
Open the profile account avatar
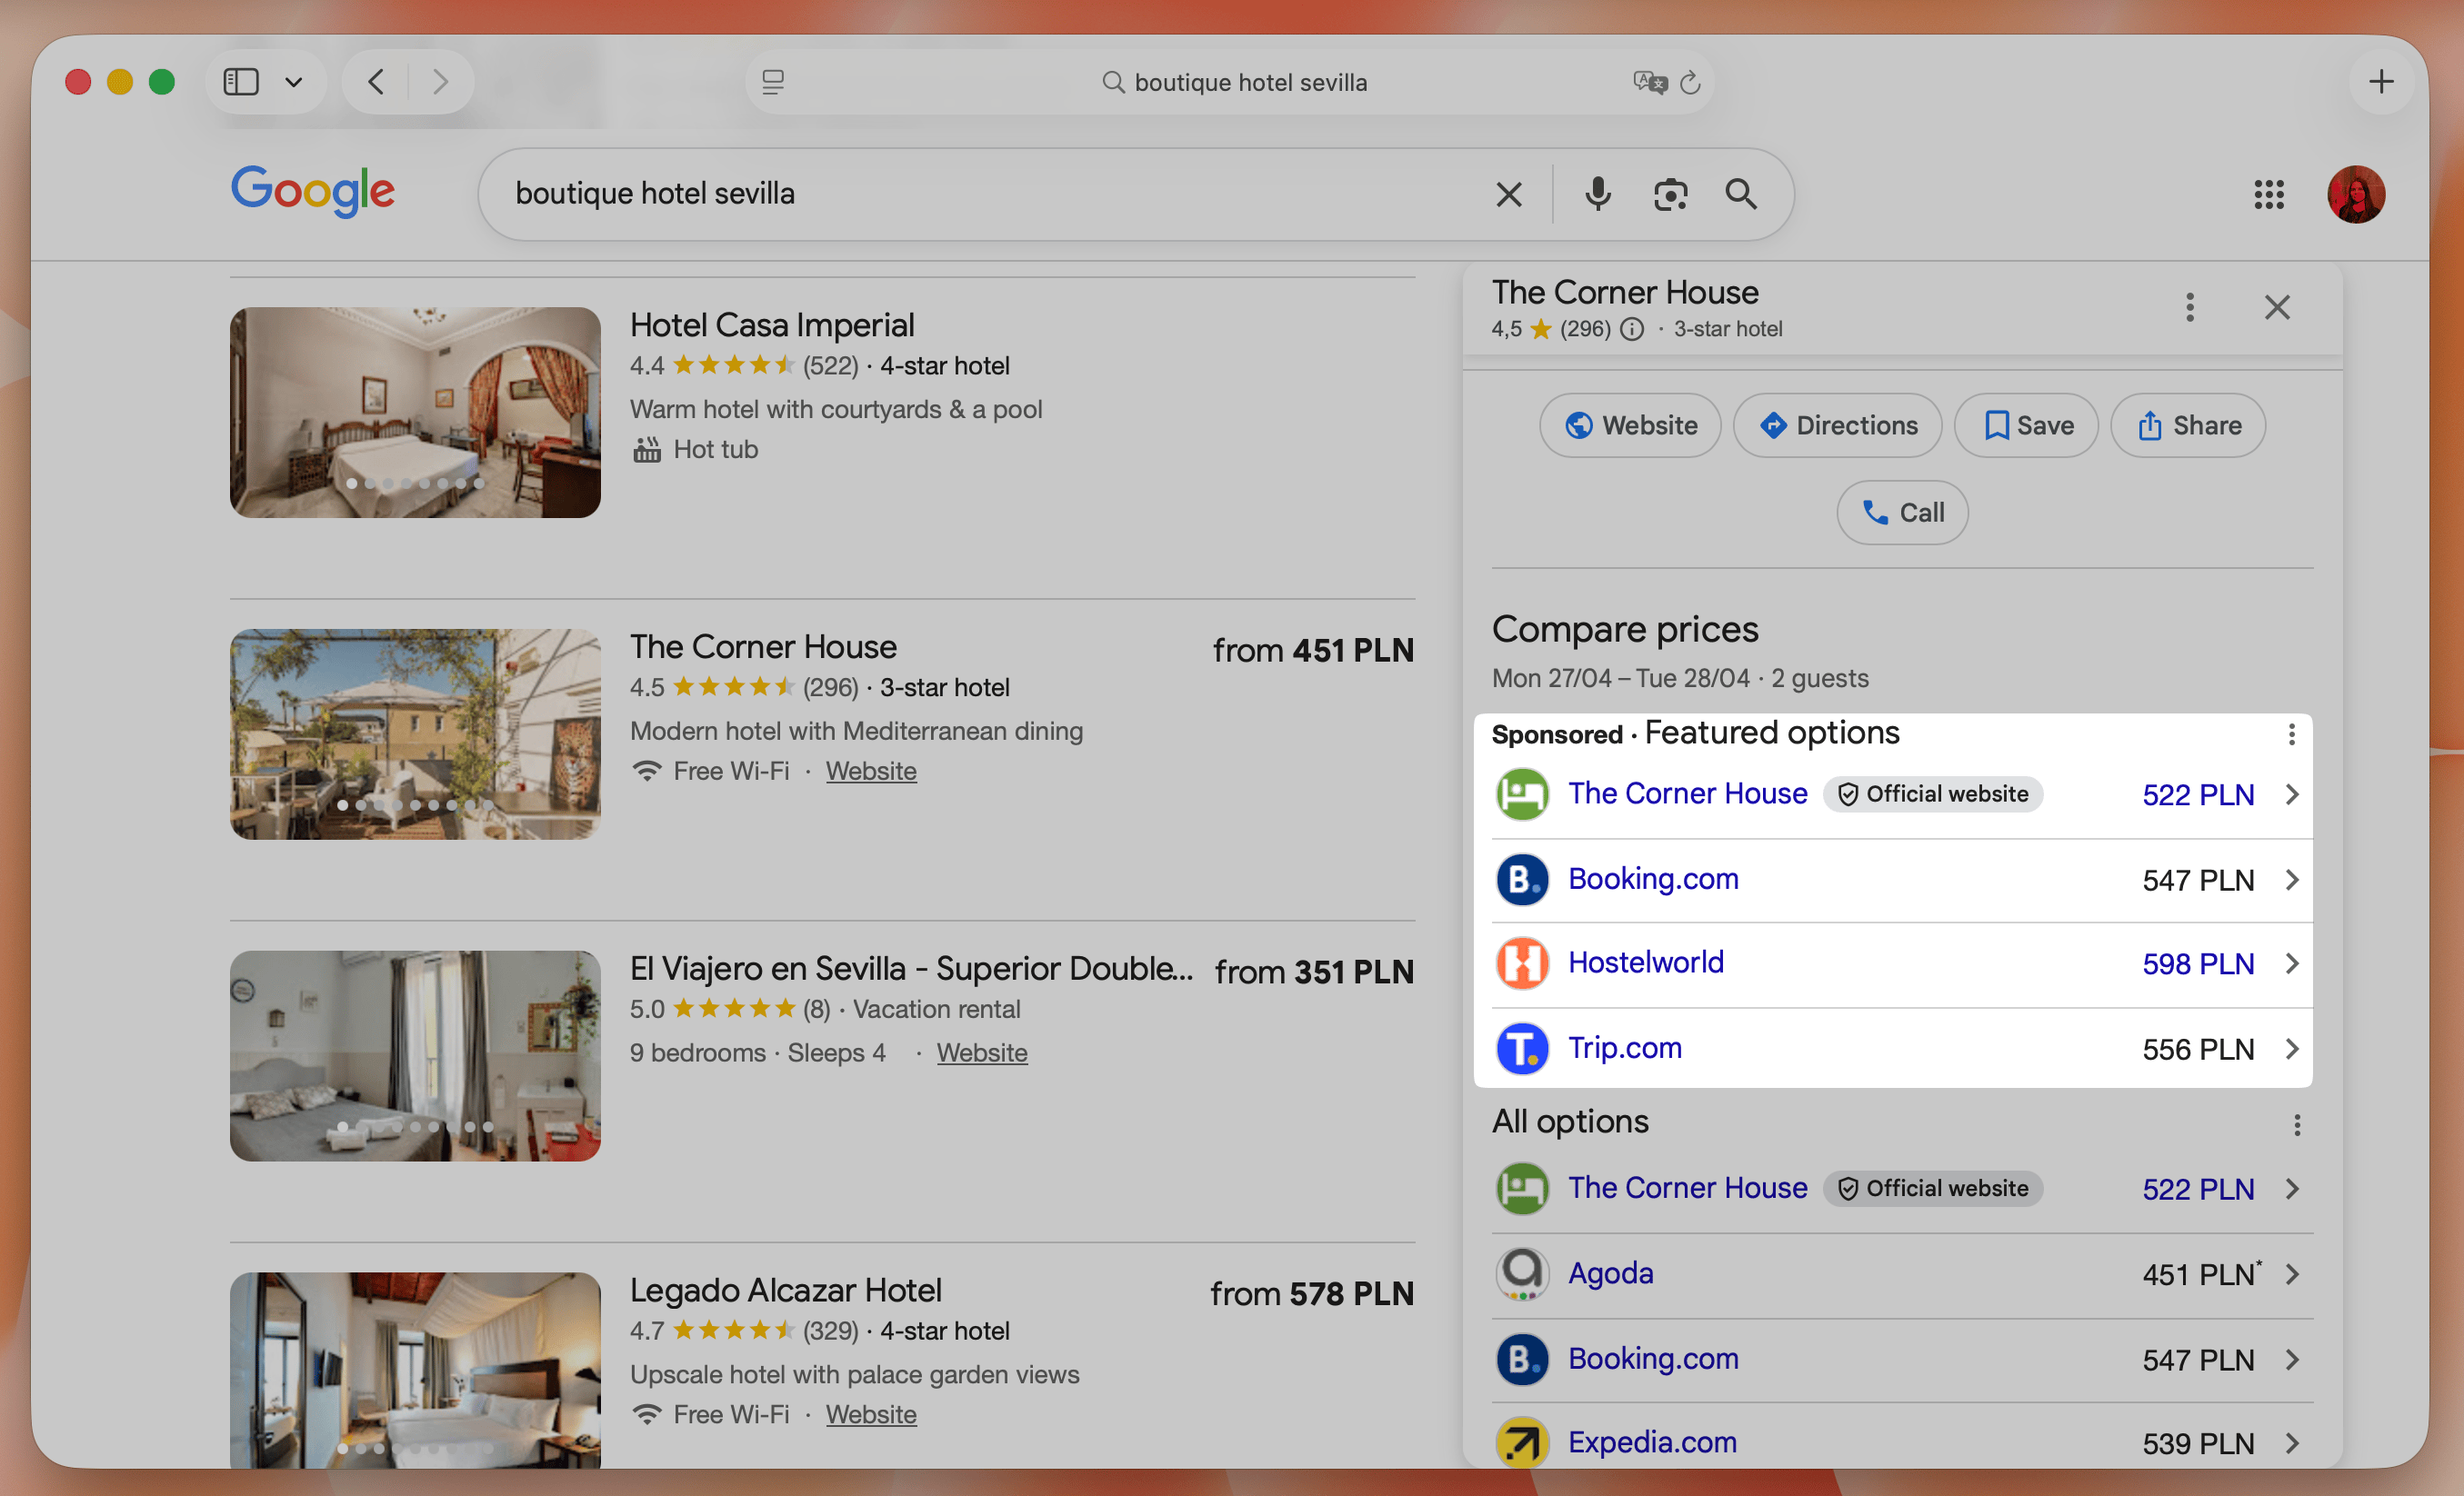click(x=2356, y=194)
